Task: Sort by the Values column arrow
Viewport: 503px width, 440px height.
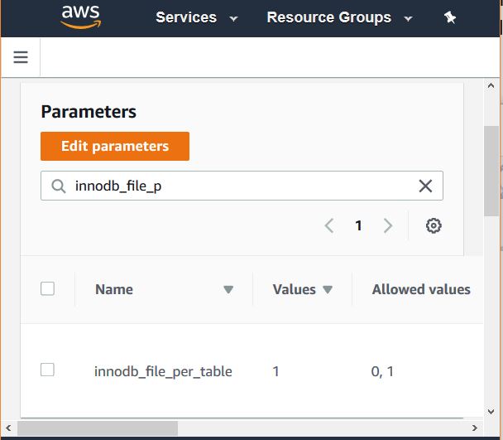Action: click(x=328, y=289)
